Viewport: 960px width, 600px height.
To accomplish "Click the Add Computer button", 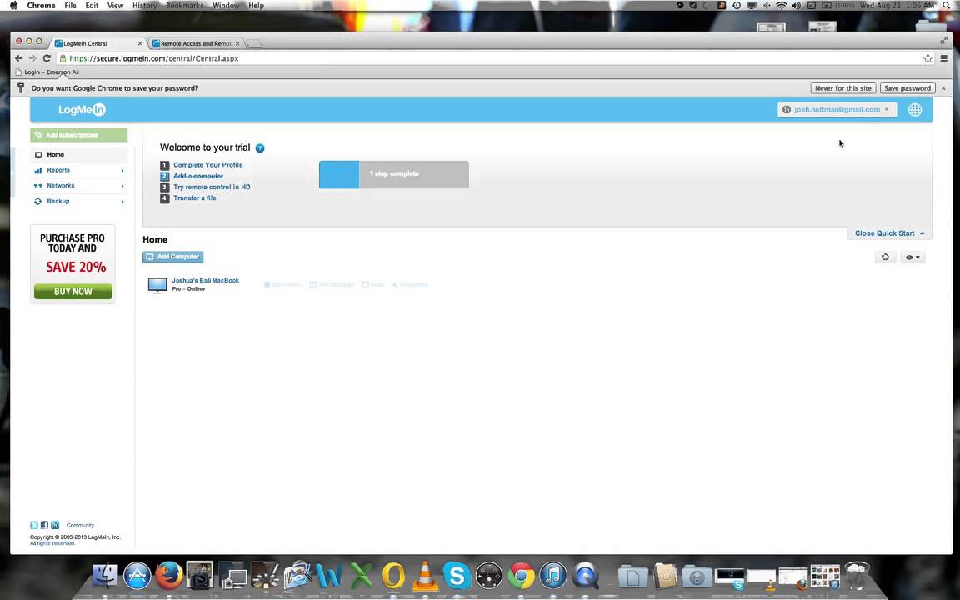I will [172, 257].
